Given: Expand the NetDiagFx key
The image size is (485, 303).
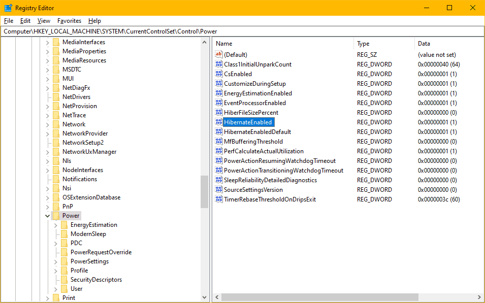Looking at the screenshot, I should (x=48, y=87).
